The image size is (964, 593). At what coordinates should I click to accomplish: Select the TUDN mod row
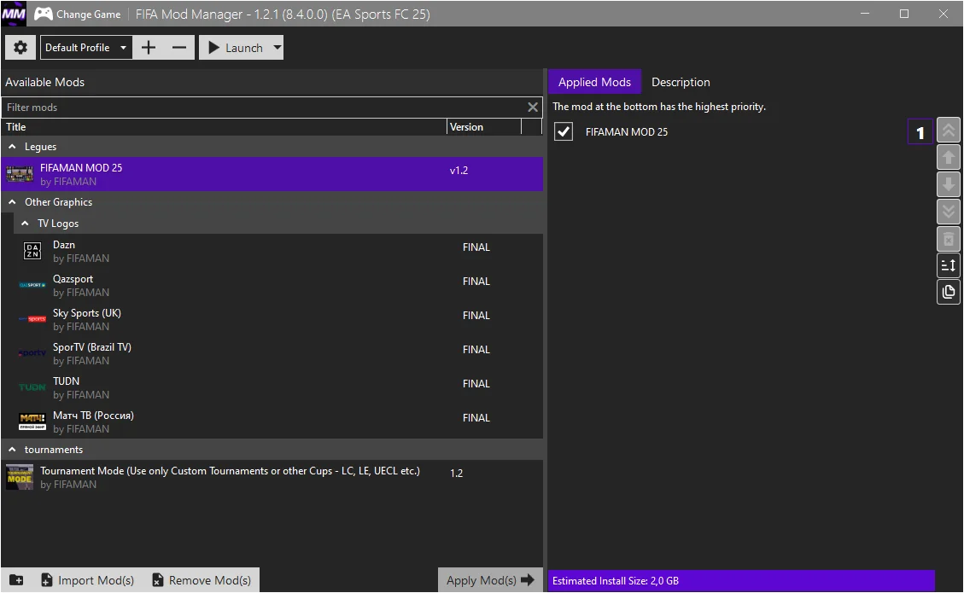pyautogui.click(x=279, y=387)
